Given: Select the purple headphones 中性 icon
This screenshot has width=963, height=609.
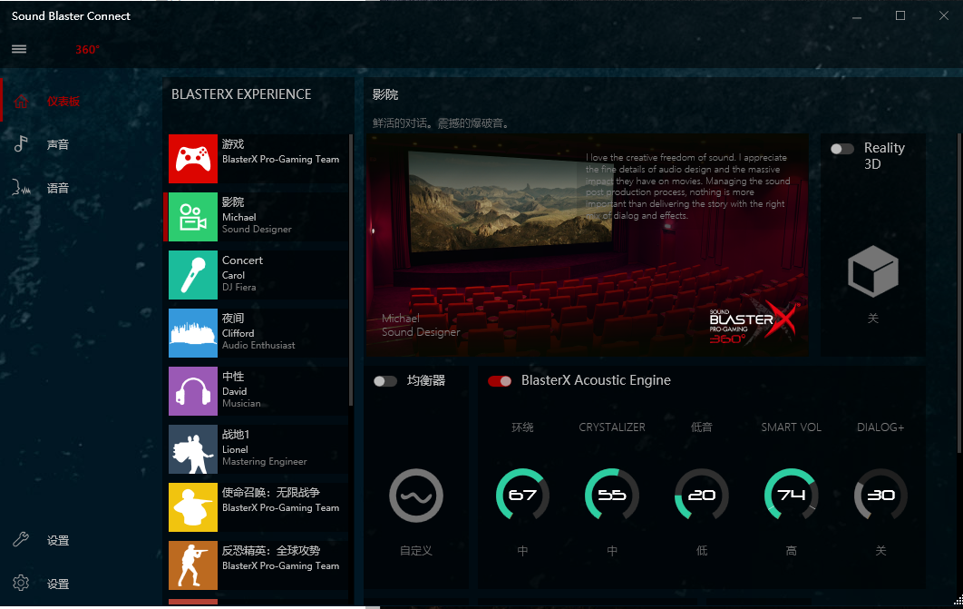Looking at the screenshot, I should pos(193,391).
